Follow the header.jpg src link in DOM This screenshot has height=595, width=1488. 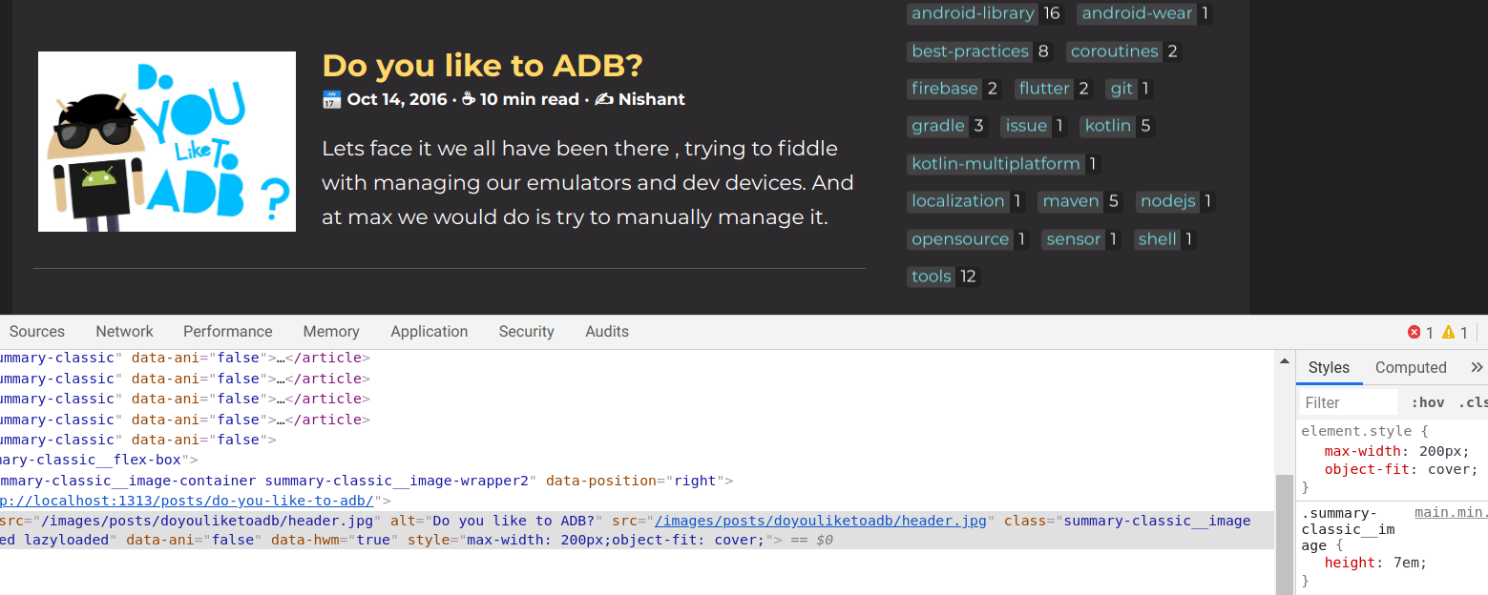(x=820, y=521)
